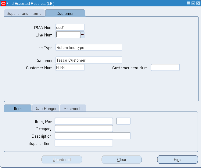Minimize the Find Expected Receipts window
Image resolution: width=201 pixels, height=168 pixels.
pyautogui.click(x=188, y=3)
